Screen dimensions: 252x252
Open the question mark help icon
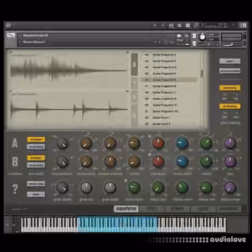15,189
